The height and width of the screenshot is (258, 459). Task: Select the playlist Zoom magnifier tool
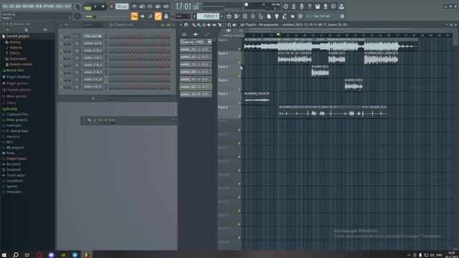pyautogui.click(x=229, y=25)
